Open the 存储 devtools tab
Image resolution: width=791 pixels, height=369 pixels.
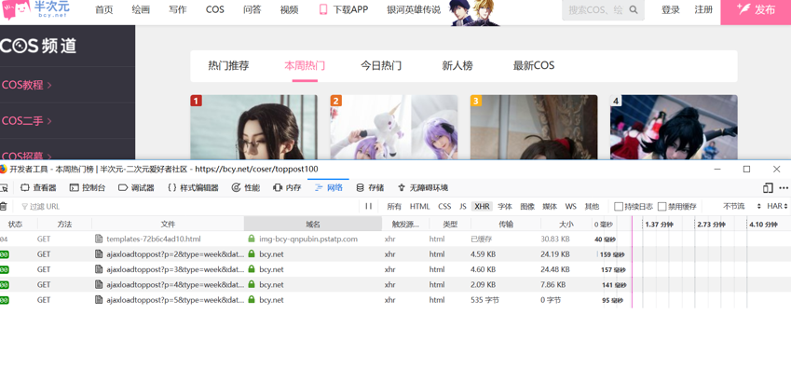click(x=370, y=188)
